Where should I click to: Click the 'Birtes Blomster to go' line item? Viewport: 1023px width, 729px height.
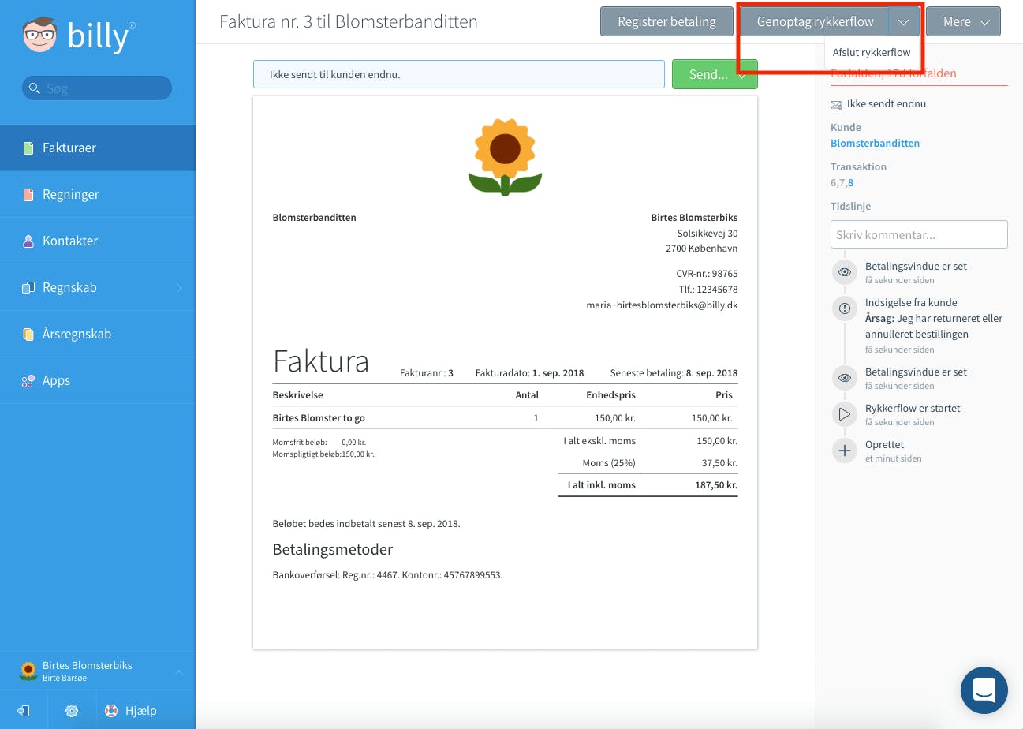319,418
